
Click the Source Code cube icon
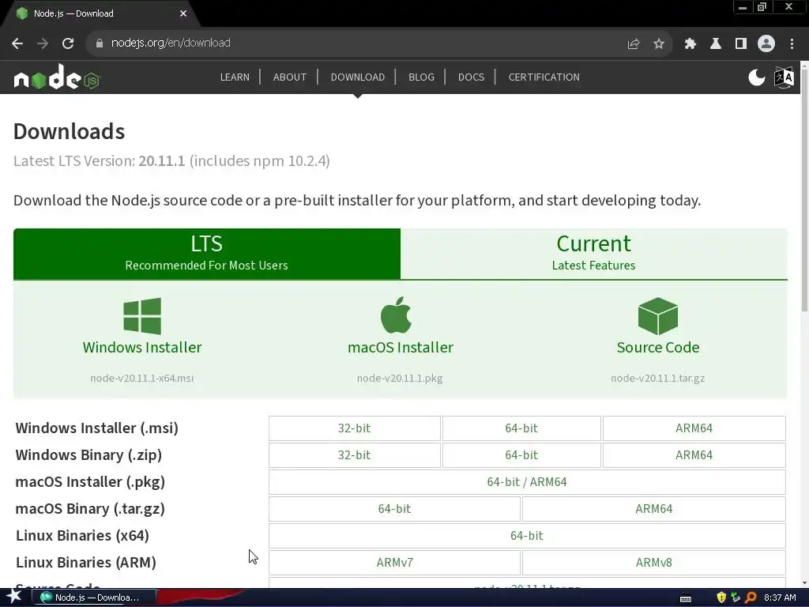click(658, 316)
